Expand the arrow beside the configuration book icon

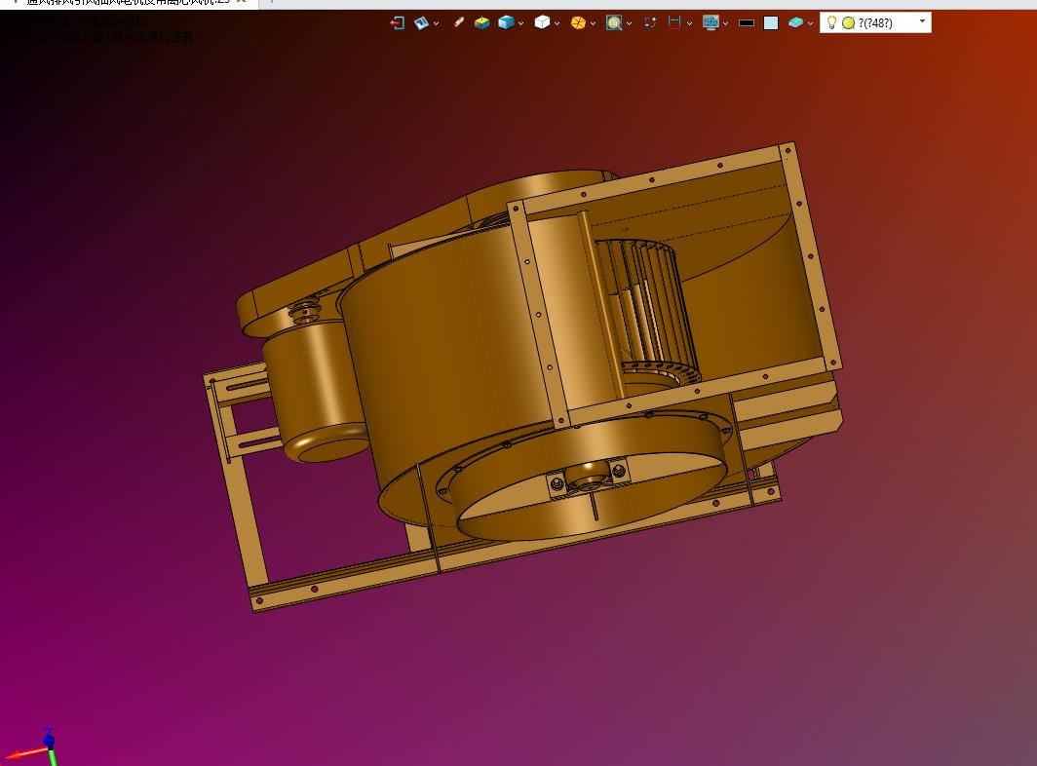click(x=436, y=23)
